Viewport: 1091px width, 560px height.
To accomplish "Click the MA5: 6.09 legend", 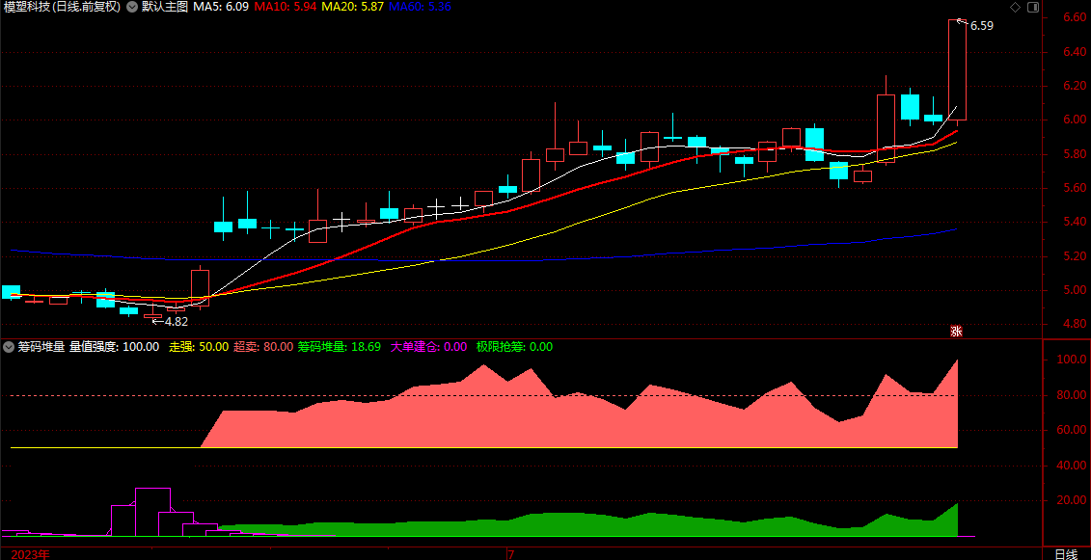I will click(x=221, y=7).
